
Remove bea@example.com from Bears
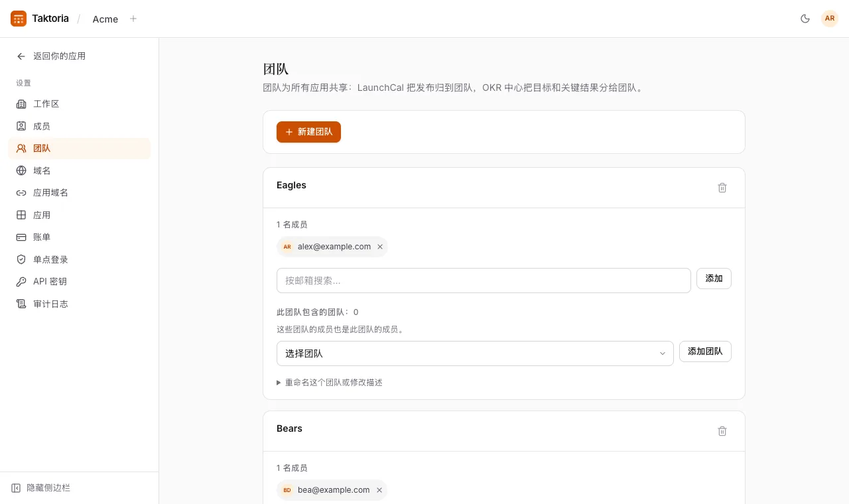(x=379, y=490)
